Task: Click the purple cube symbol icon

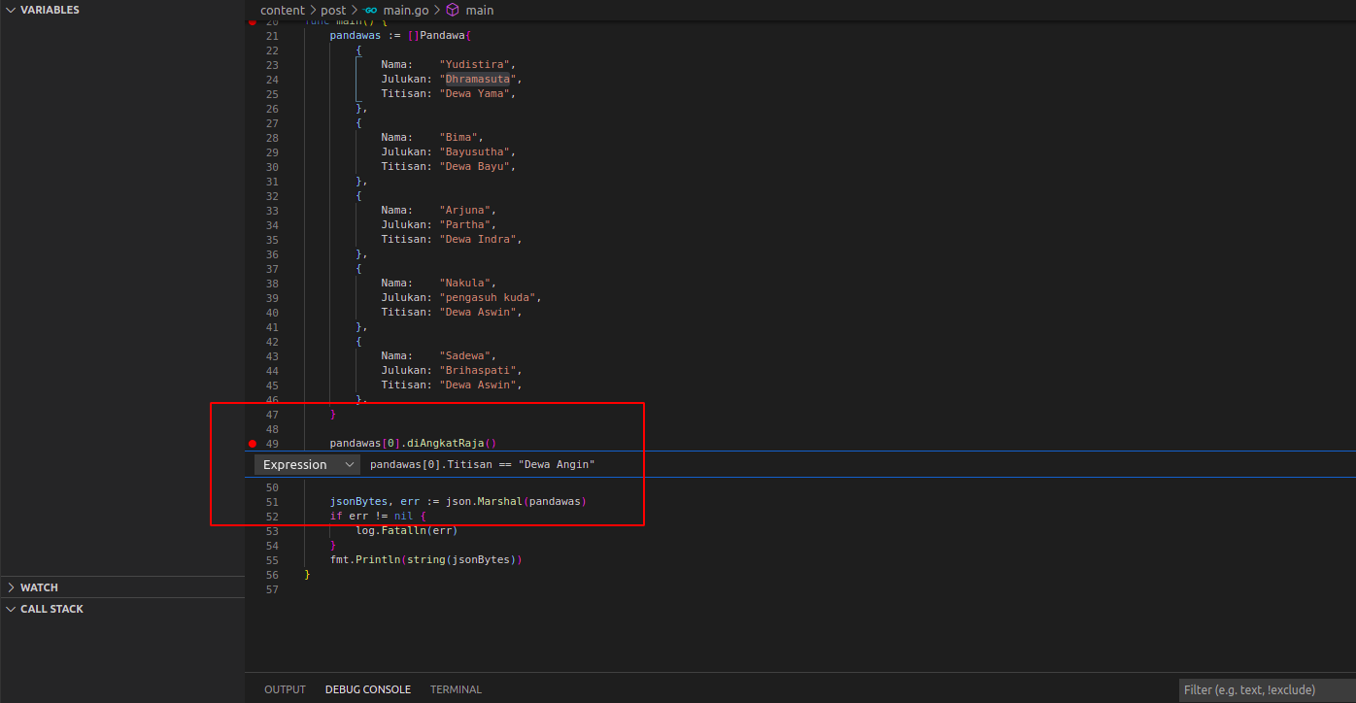Action: pos(453,10)
